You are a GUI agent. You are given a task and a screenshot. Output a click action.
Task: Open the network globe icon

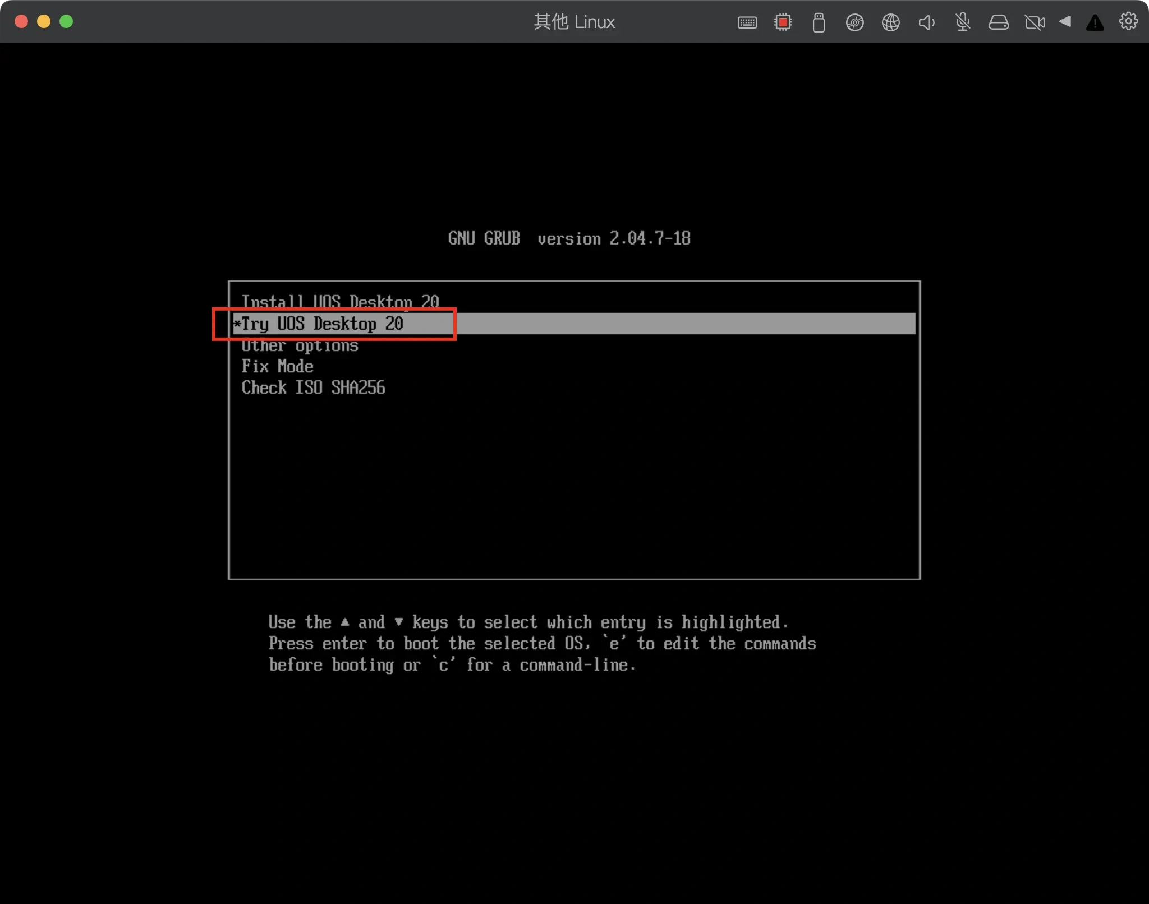(x=890, y=22)
